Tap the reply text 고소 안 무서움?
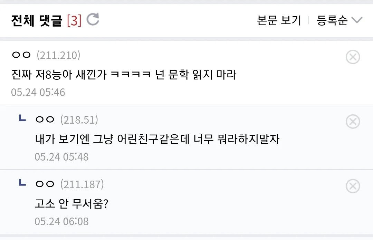Viewport: 373px width, 240px height. [x=72, y=203]
